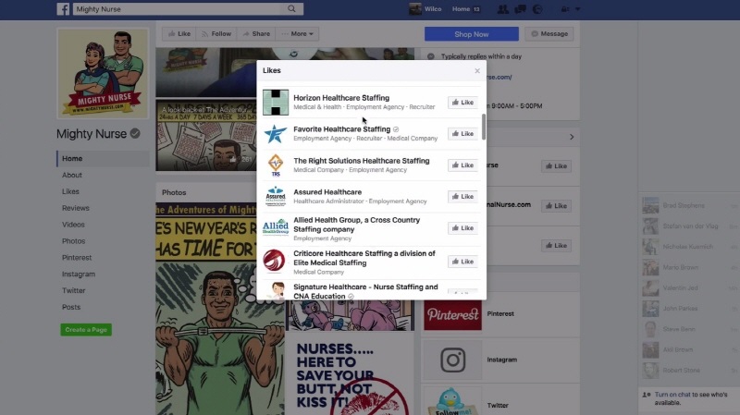Like Allied Health Group
The height and width of the screenshot is (415, 740).
462,228
